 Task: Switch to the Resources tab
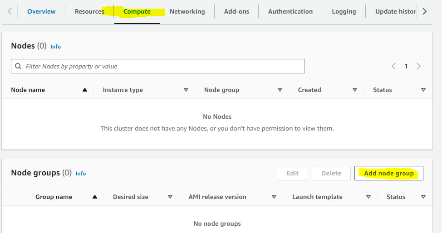pos(89,11)
